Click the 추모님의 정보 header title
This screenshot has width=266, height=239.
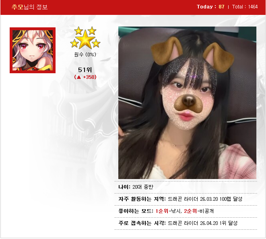point(29,7)
